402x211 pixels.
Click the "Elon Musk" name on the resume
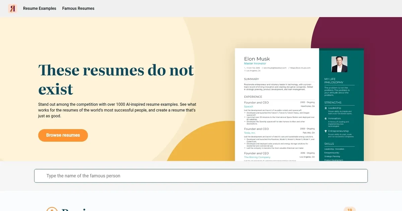click(x=257, y=59)
